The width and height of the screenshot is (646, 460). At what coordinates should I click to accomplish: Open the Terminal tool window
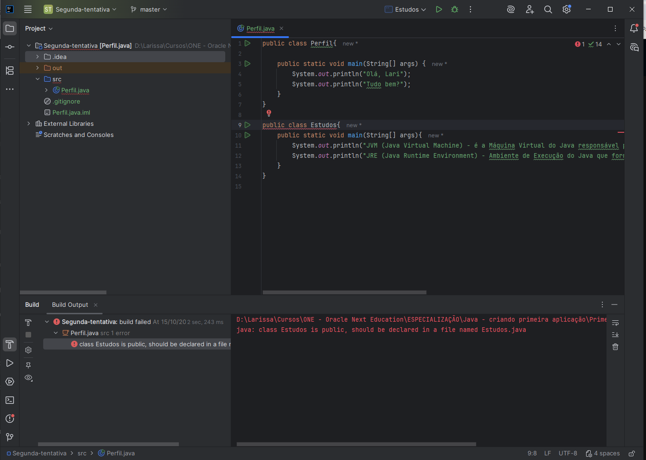(x=10, y=400)
